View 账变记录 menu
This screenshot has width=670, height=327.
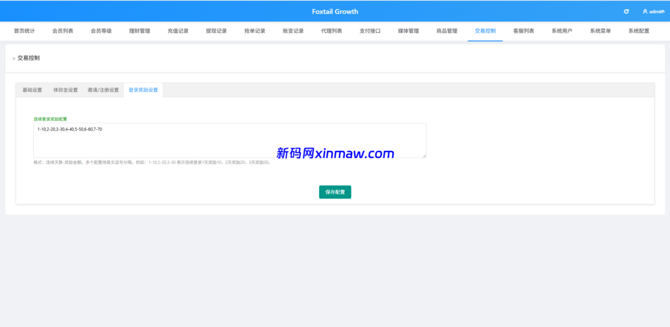tap(293, 31)
